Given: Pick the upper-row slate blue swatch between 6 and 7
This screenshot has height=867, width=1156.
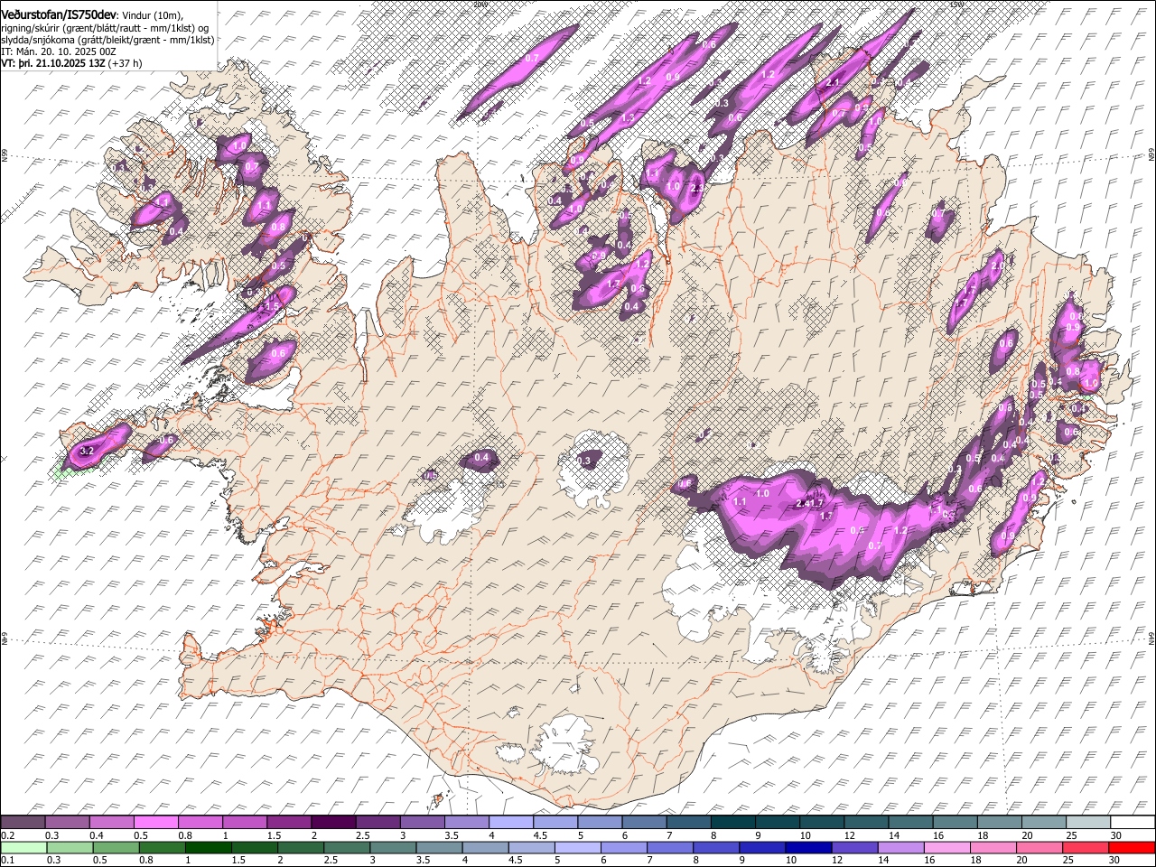Looking at the screenshot, I should point(645,822).
